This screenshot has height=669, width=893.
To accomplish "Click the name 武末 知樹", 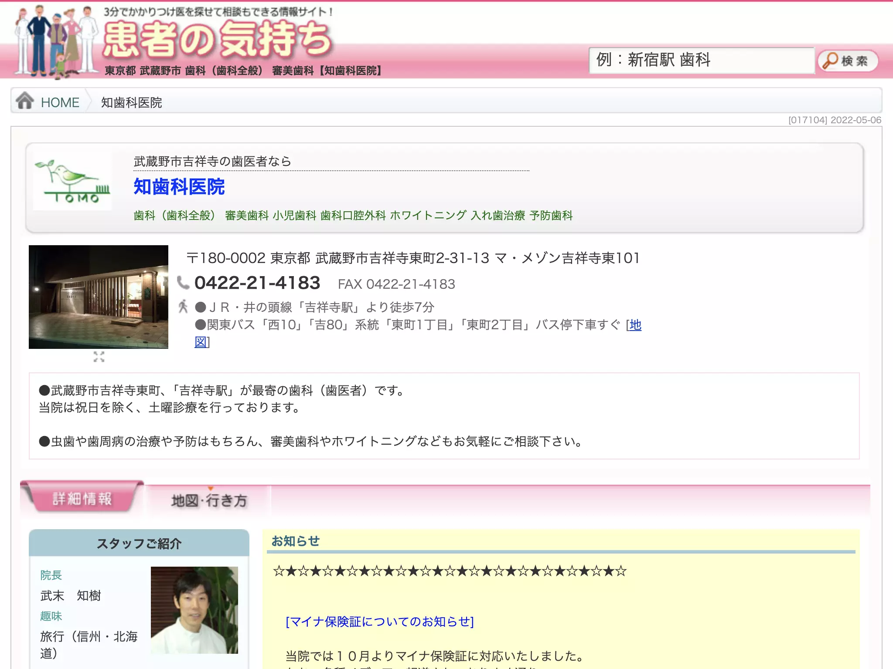I will coord(71,595).
